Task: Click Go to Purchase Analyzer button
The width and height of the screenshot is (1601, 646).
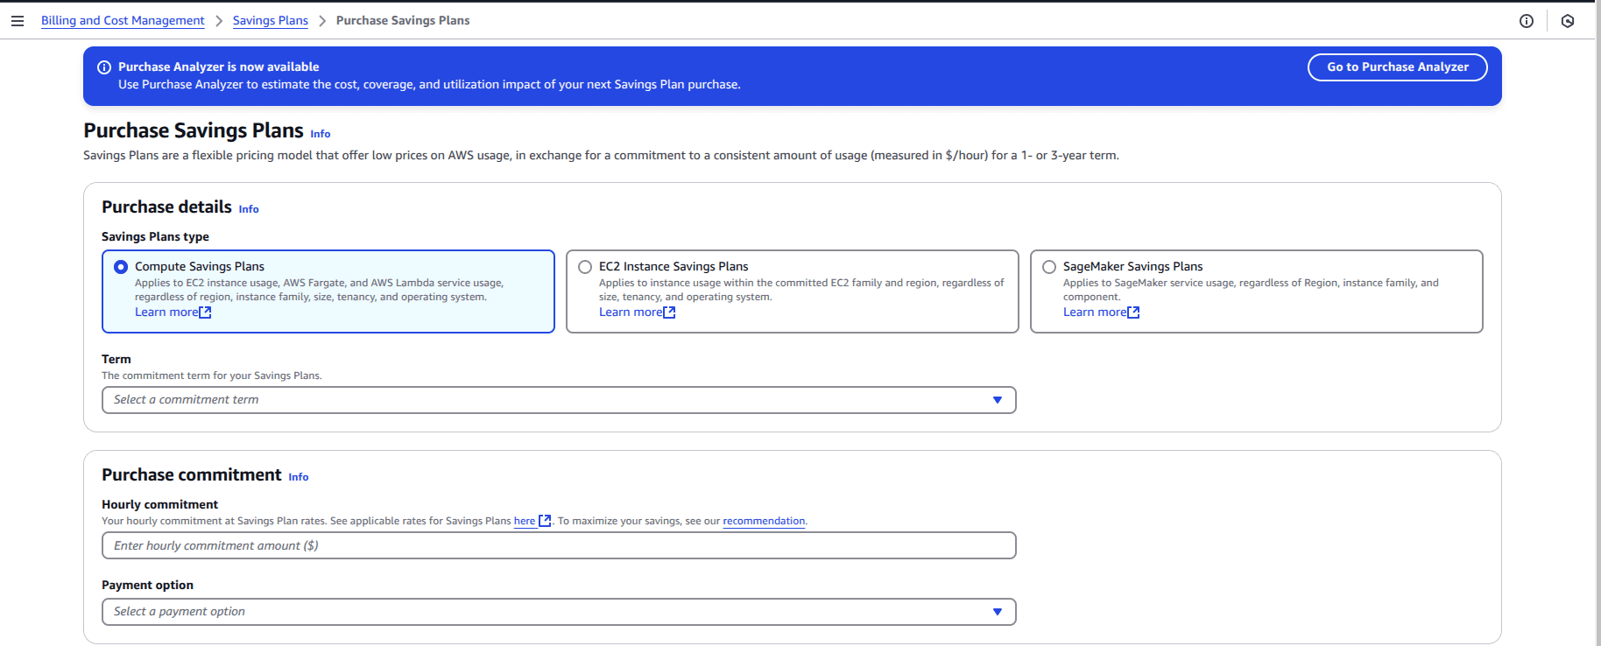Action: [x=1397, y=67]
